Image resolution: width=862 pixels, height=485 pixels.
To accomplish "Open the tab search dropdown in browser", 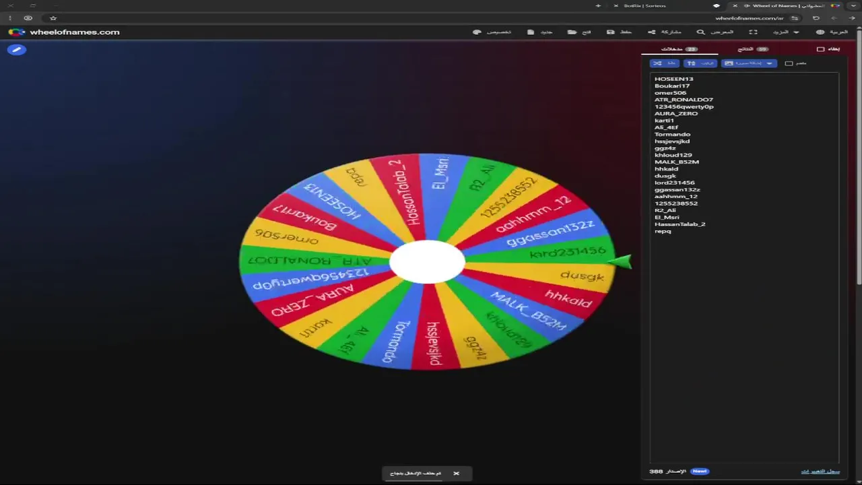I will click(x=852, y=5).
